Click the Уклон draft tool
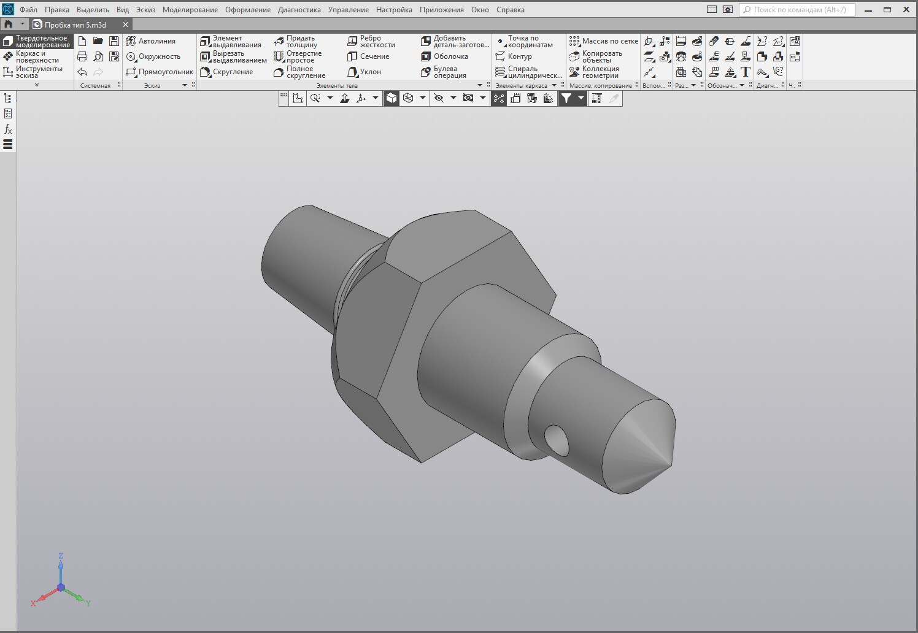This screenshot has height=633, width=918. [364, 72]
